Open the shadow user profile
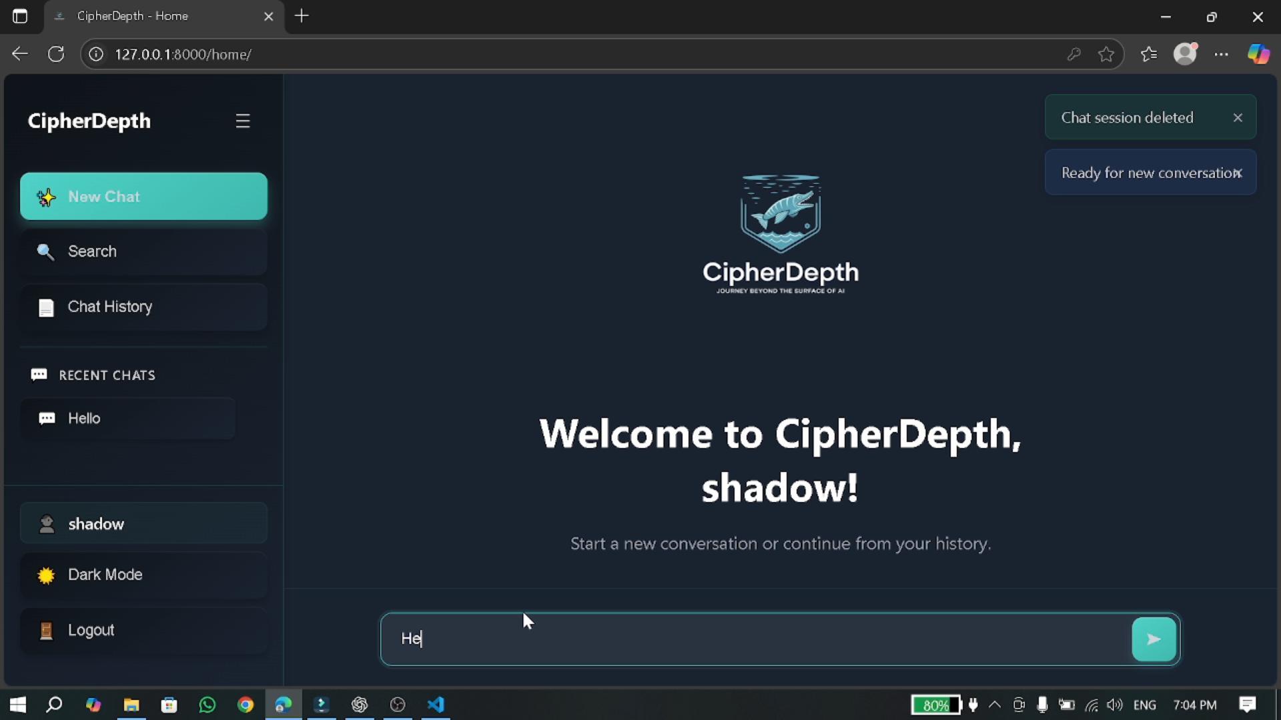This screenshot has width=1281, height=720. point(143,524)
